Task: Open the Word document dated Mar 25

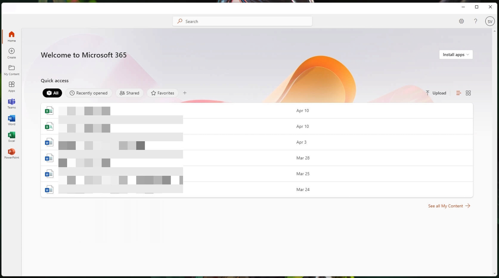Action: click(x=257, y=174)
